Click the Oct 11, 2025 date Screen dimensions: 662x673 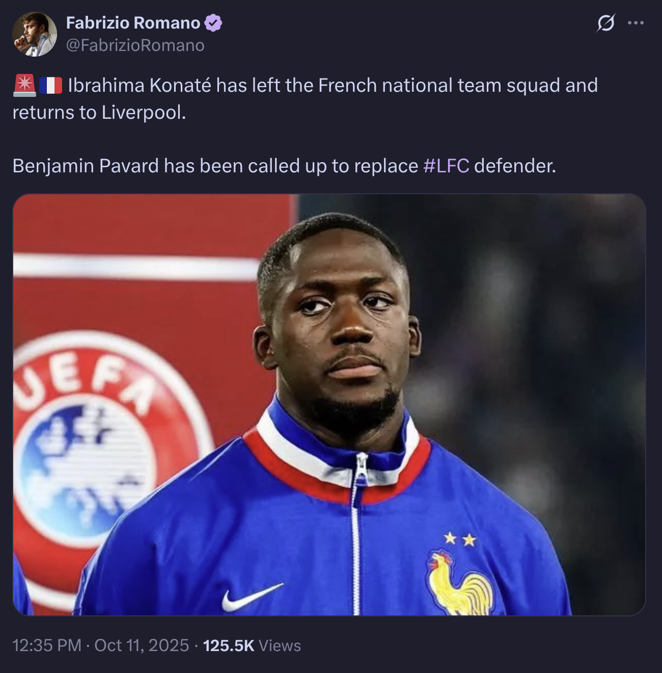142,645
